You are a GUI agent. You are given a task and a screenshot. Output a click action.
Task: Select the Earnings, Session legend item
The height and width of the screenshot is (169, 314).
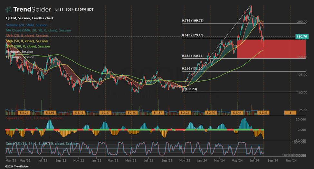pyautogui.click(x=19, y=51)
